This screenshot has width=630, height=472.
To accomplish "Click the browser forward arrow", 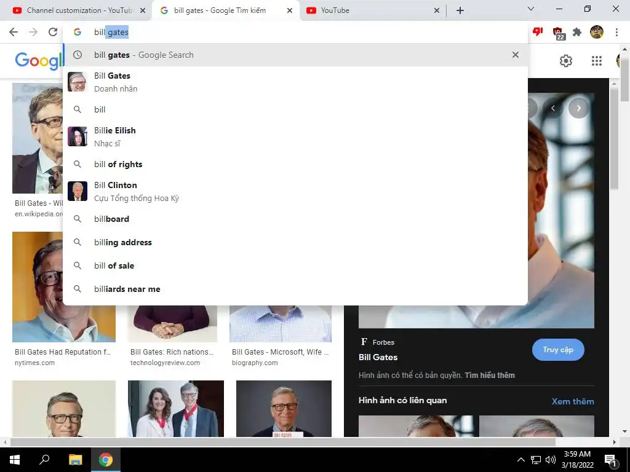I will (33, 32).
